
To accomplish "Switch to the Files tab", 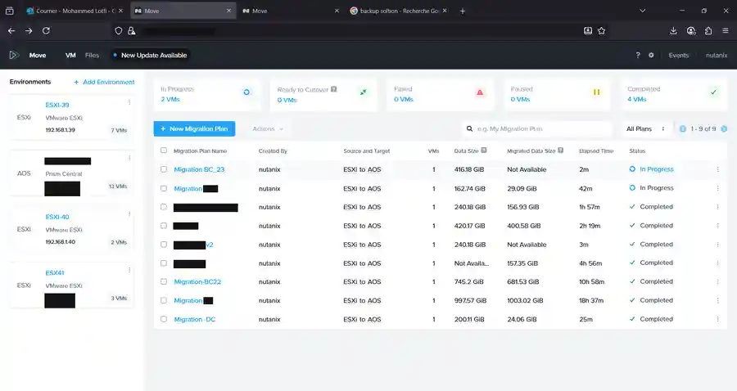I will tap(92, 56).
